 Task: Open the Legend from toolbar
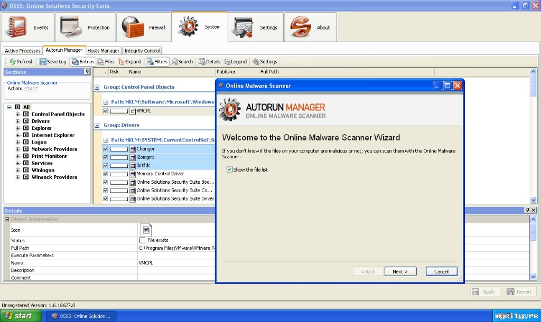(236, 61)
